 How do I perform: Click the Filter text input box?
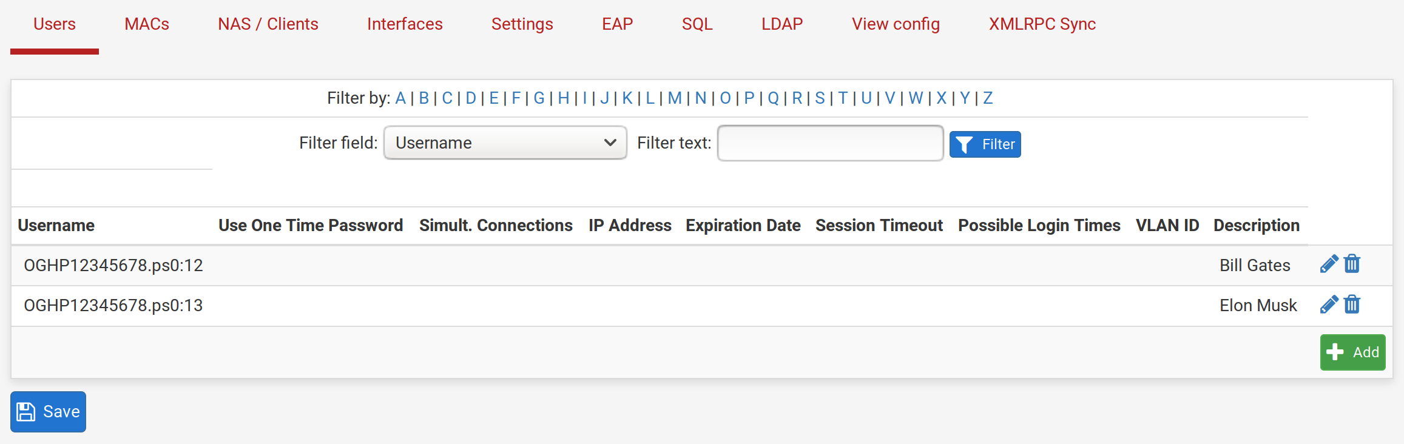[x=830, y=143]
